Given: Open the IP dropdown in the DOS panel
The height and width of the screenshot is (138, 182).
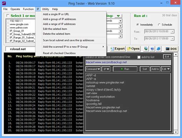Looking at the screenshot, I should click(x=106, y=69).
